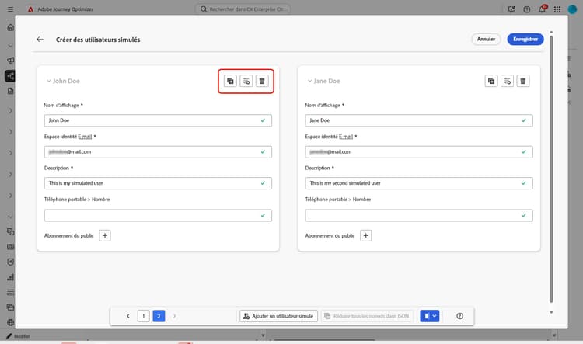583x344 pixels.
Task: Edit John Doe email identity field
Action: (158, 152)
